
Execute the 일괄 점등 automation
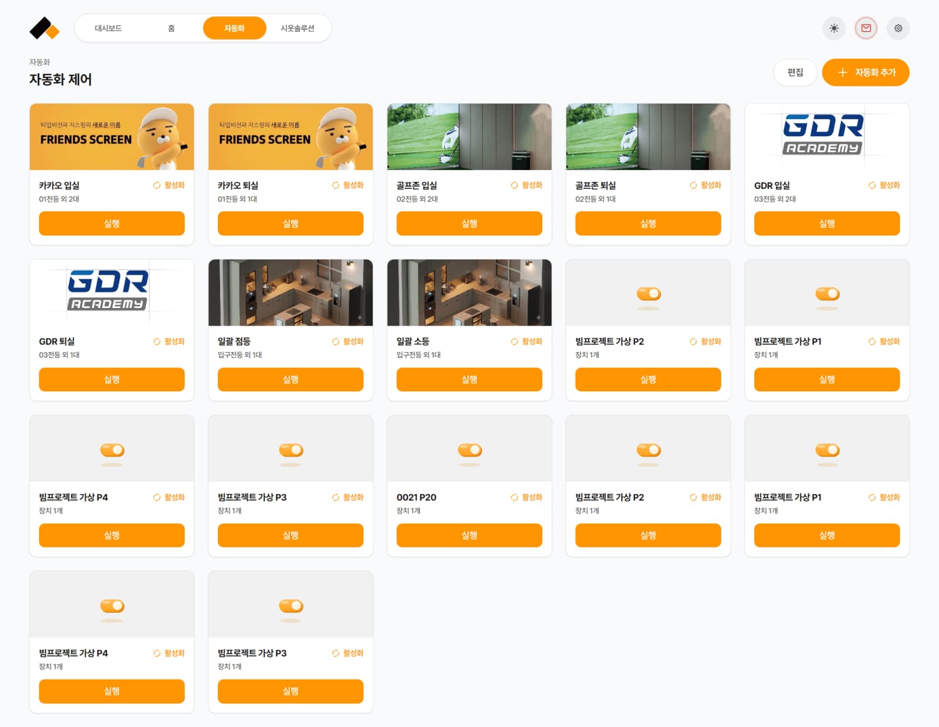(x=291, y=380)
